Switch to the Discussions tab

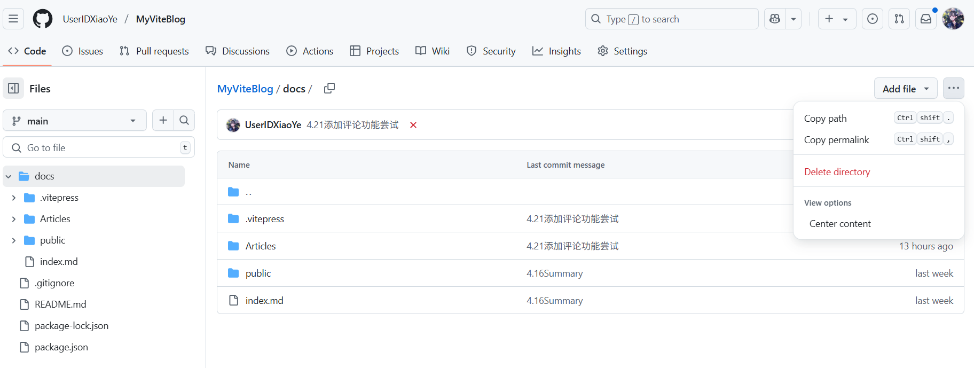point(238,51)
